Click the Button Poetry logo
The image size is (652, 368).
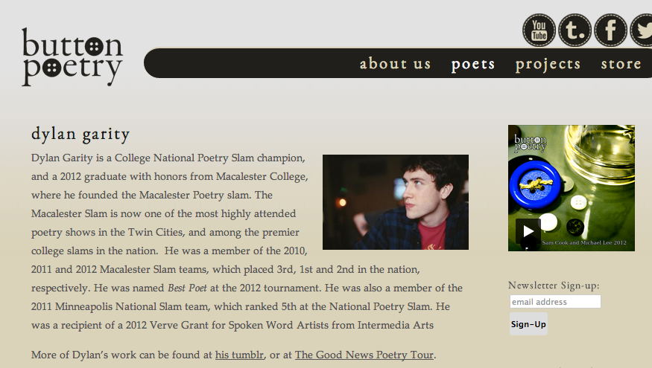[x=72, y=57]
